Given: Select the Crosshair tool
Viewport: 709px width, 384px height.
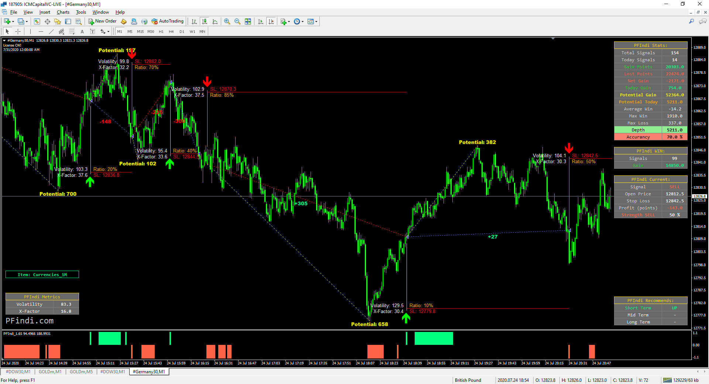Looking at the screenshot, I should pyautogui.click(x=18, y=31).
